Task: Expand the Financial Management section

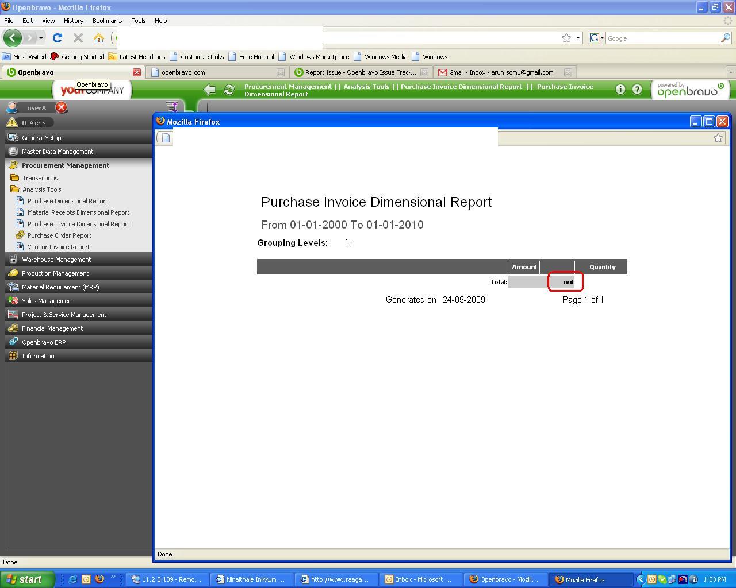Action: coord(52,328)
